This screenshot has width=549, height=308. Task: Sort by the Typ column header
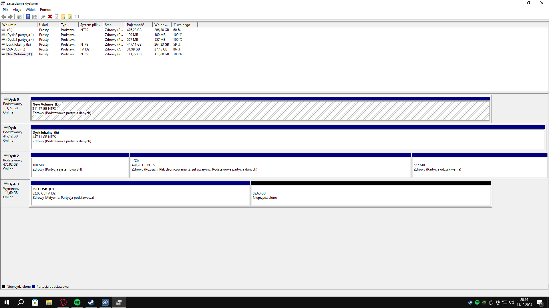point(69,25)
